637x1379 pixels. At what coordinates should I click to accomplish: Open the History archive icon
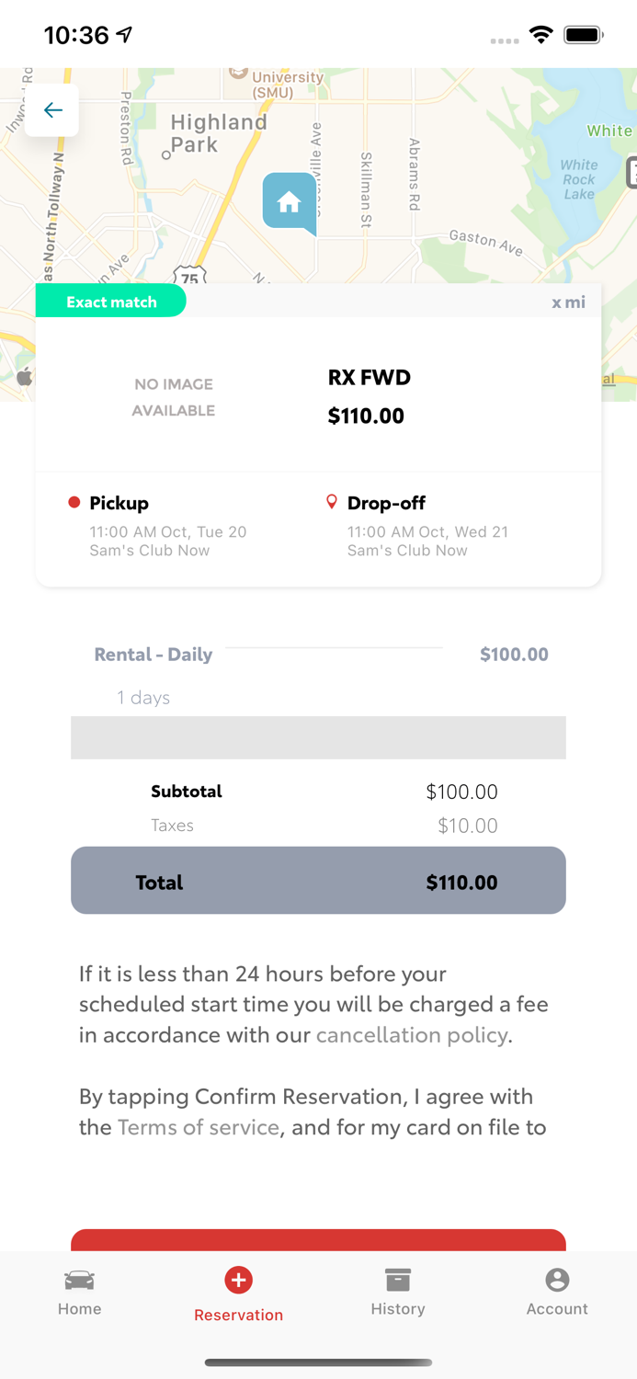click(397, 1280)
